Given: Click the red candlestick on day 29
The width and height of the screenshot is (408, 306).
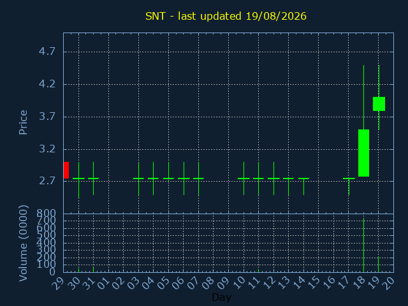Looking at the screenshot, I should [66, 170].
